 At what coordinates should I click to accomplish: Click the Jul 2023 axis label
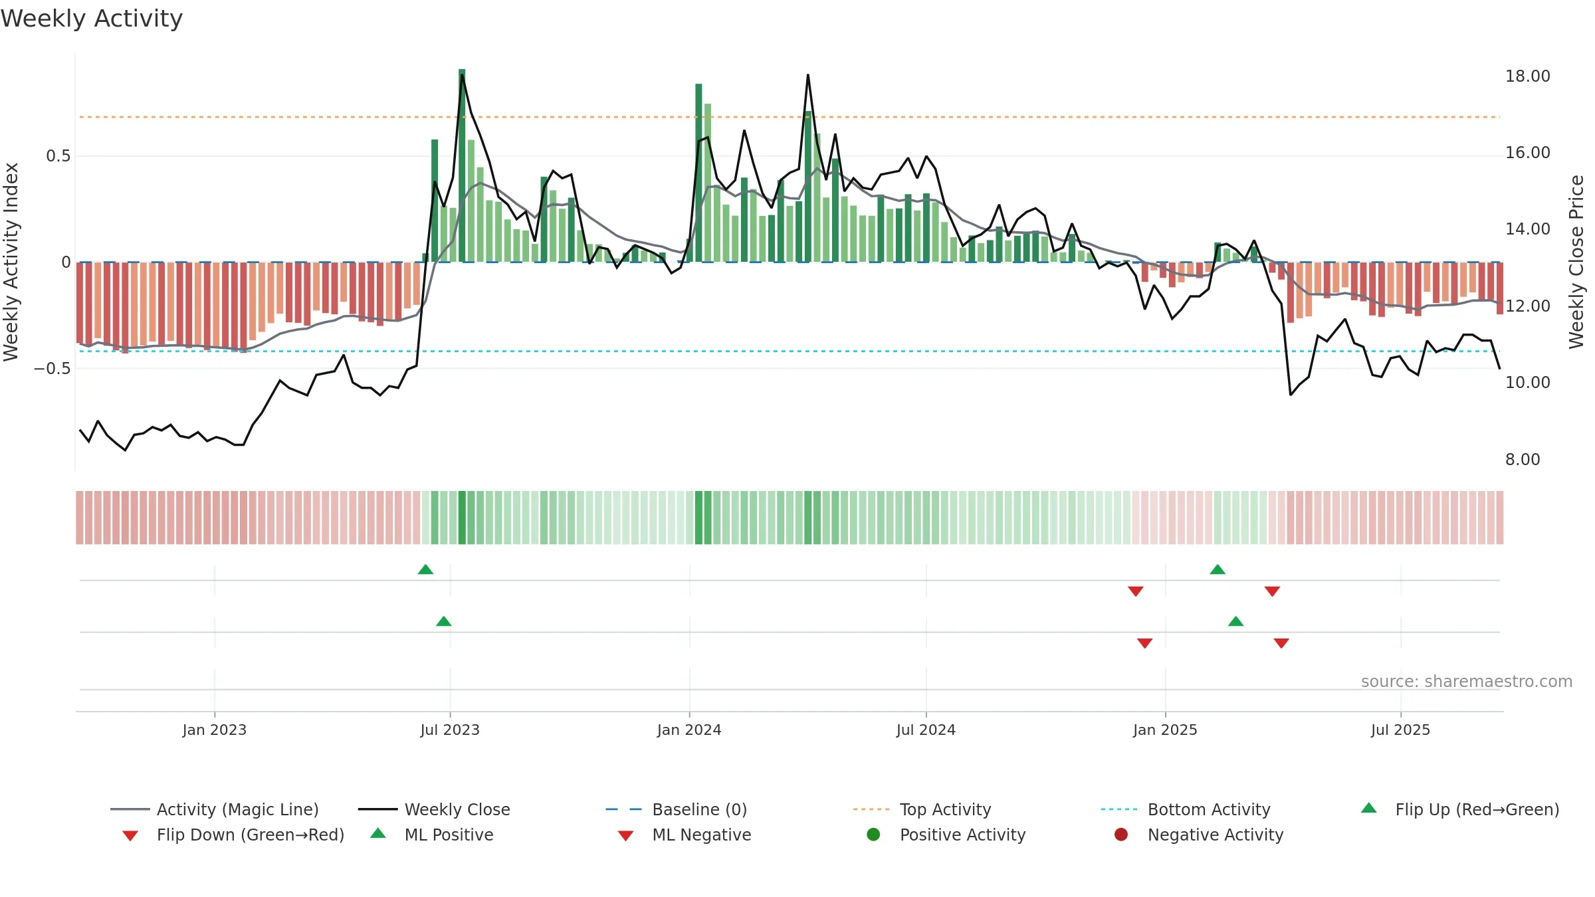pos(450,730)
